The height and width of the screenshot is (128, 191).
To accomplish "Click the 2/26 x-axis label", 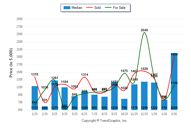I will tap(164, 114).
